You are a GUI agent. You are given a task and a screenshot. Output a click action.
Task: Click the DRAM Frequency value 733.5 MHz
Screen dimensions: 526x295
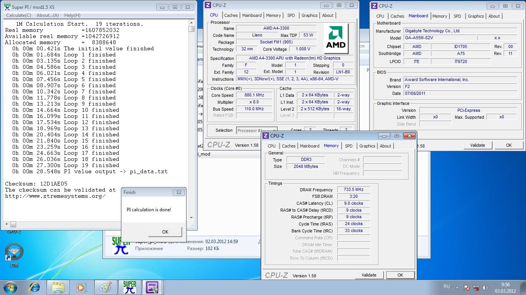point(353,189)
